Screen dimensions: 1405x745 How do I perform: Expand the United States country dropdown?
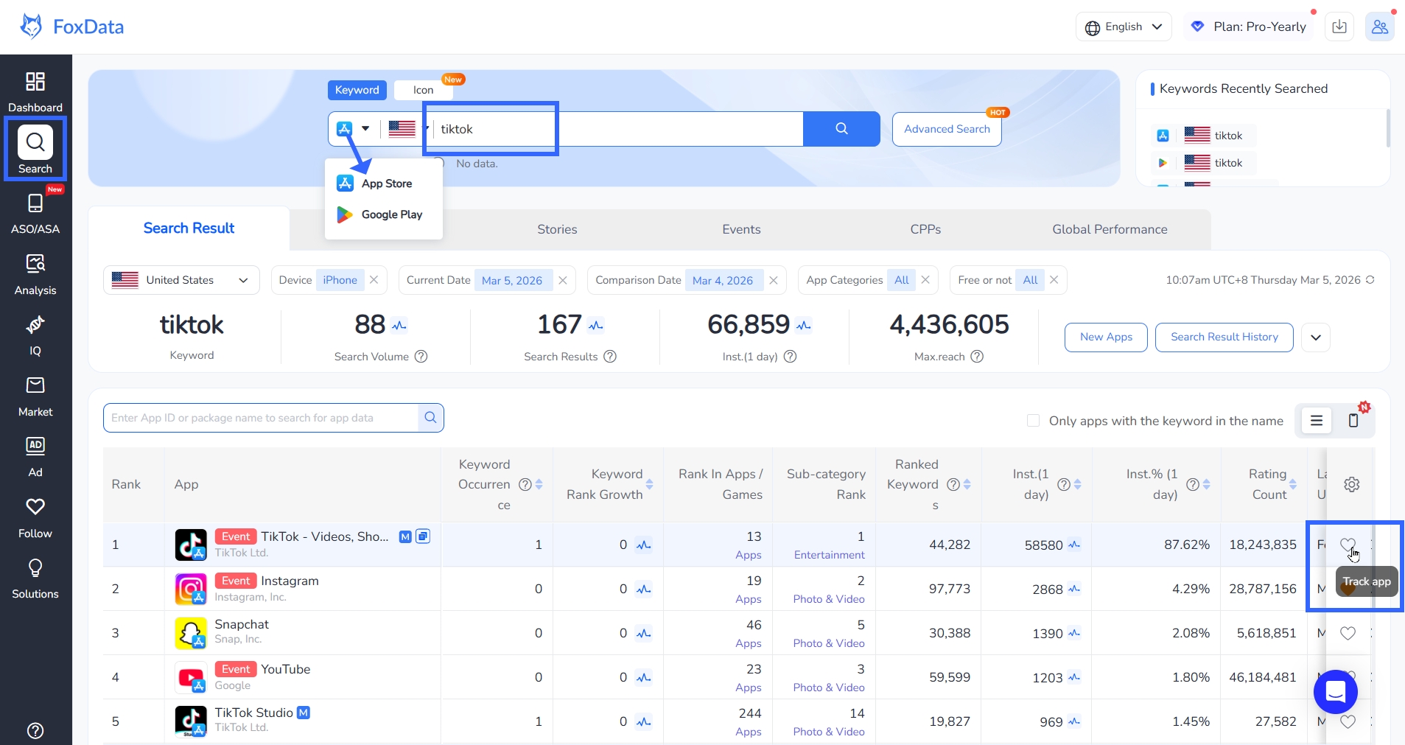181,280
